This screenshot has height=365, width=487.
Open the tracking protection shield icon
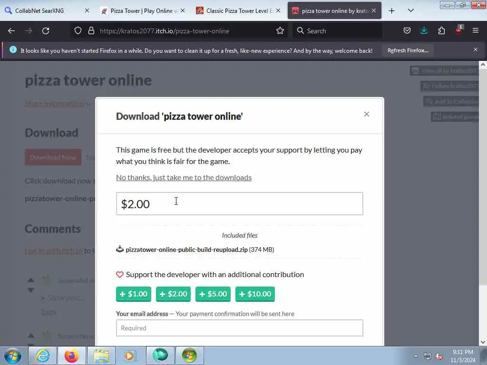tap(78, 31)
